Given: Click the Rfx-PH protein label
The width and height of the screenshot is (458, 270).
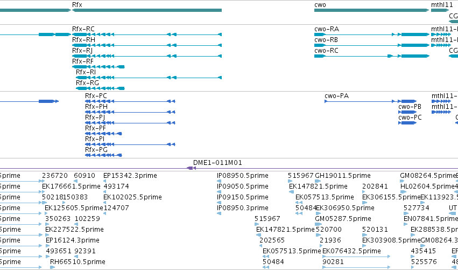Looking at the screenshot, I should [96, 107].
